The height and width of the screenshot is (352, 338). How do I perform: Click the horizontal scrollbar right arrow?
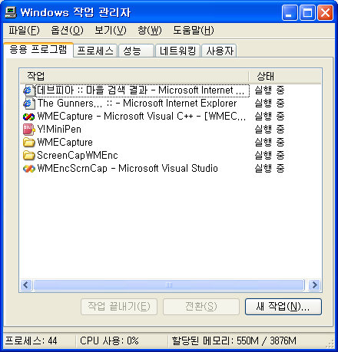[x=315, y=285]
